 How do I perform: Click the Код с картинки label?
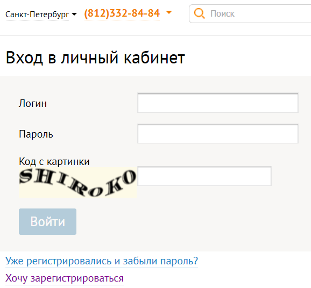(x=54, y=161)
